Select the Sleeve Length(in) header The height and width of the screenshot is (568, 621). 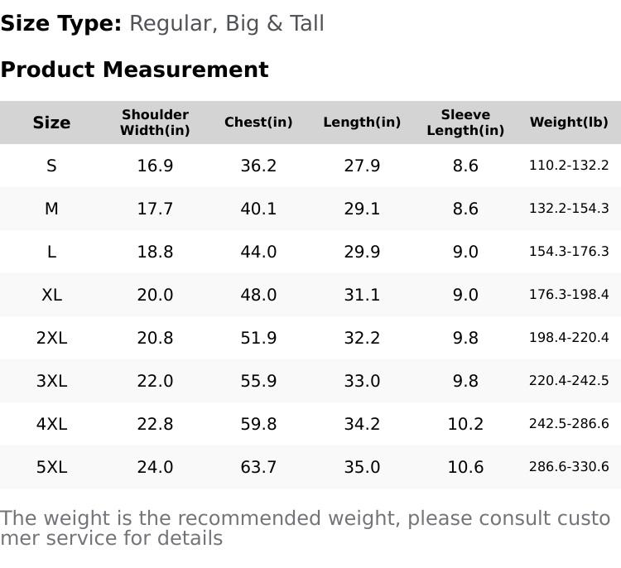coord(465,123)
